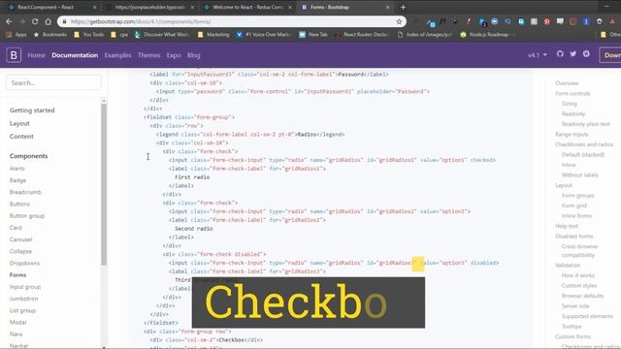Open Expo in Bootstrap navbar
The image size is (621, 349).
tap(174, 55)
